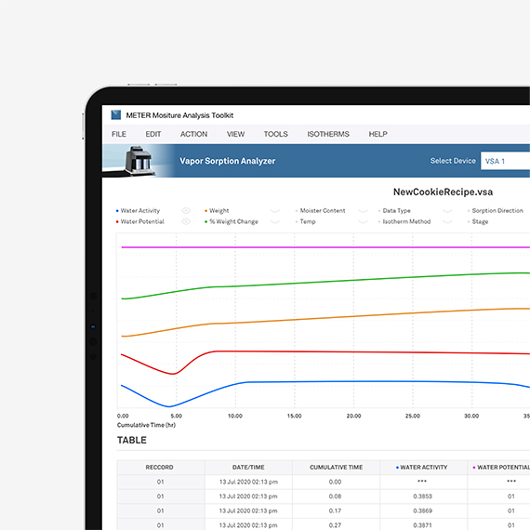The image size is (530, 530).
Task: Click the METER toolkit app logo icon
Action: (x=116, y=115)
